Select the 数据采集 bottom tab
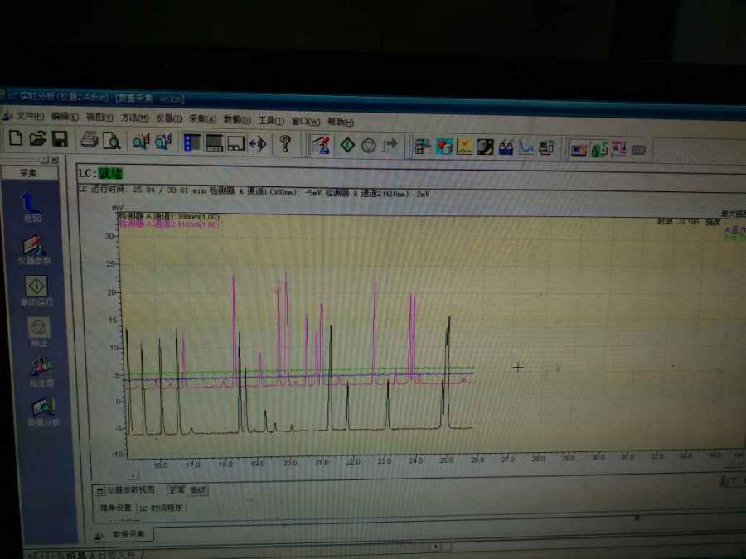The height and width of the screenshot is (559, 746). [x=123, y=534]
